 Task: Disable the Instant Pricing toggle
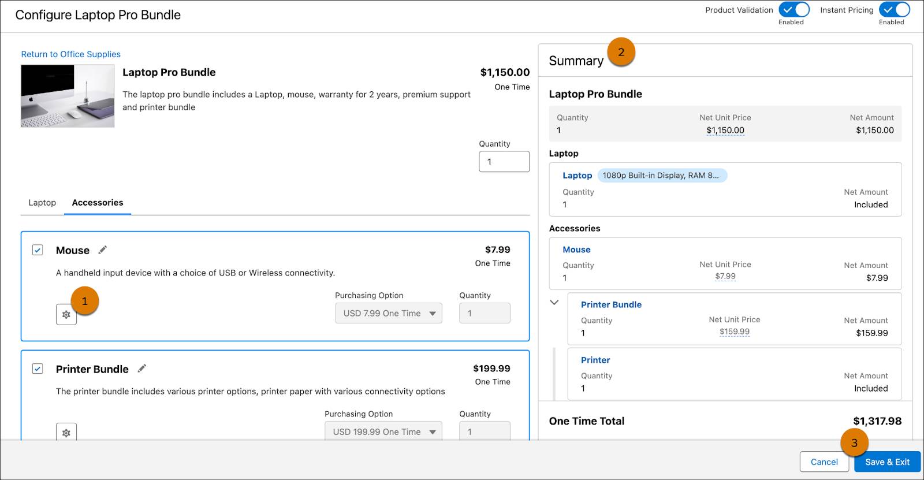pyautogui.click(x=894, y=10)
